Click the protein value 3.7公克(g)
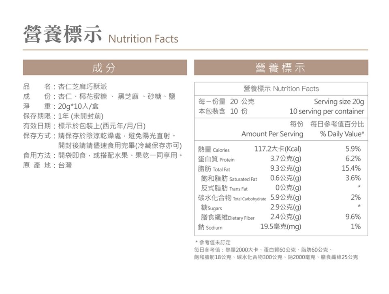 tap(286, 159)
